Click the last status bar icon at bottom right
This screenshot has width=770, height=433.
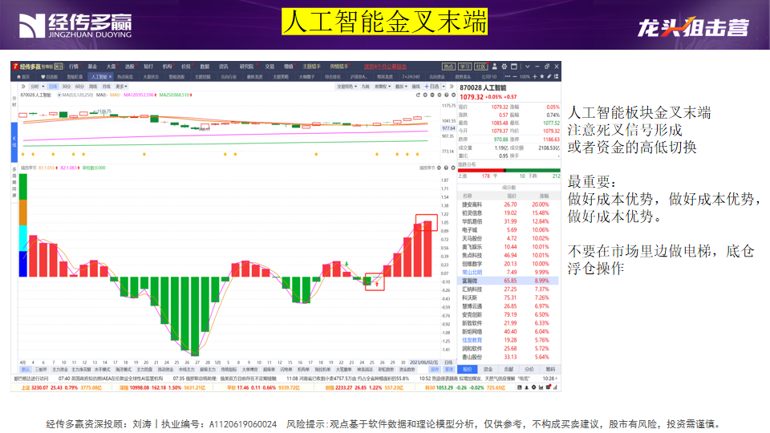(x=556, y=387)
